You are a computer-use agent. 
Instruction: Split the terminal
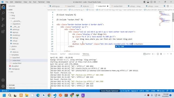coord(158,54)
